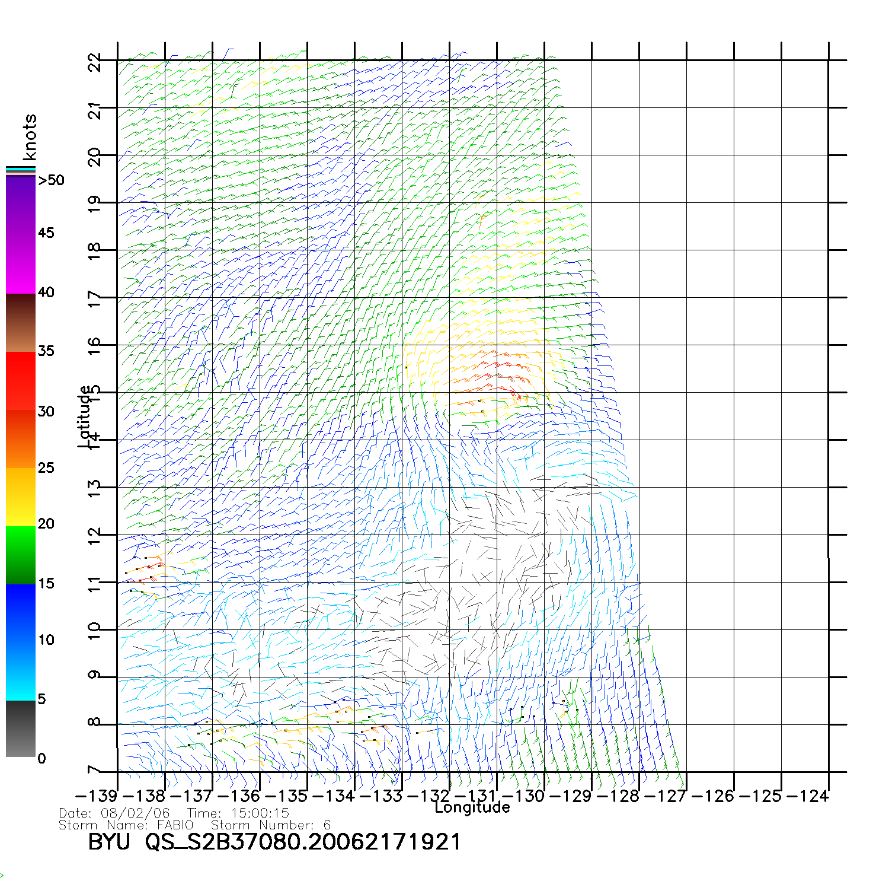This screenshot has height=878, width=889.
Task: Click the 22 latitude tick label
Action: [x=94, y=62]
